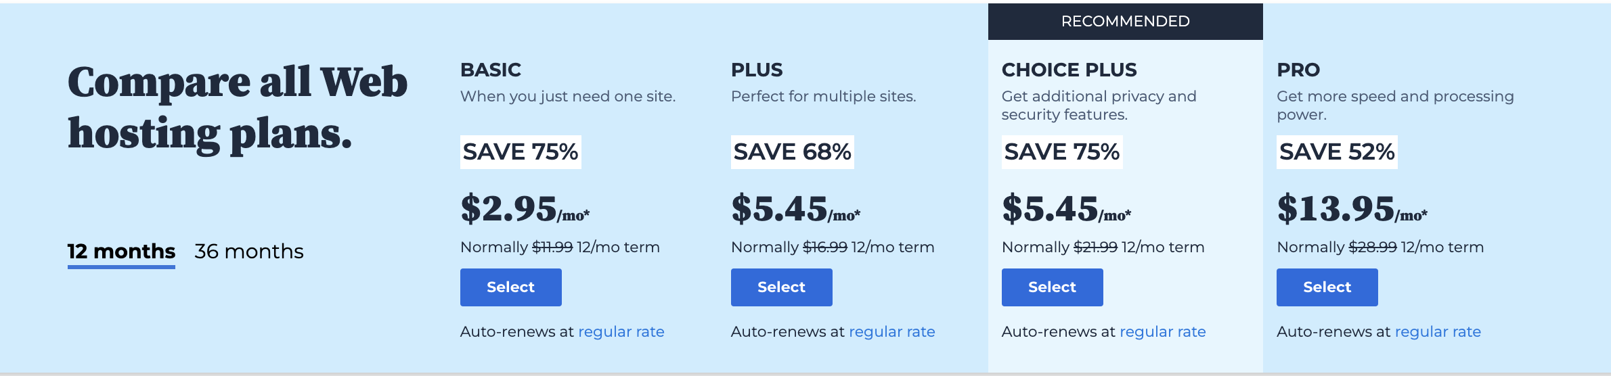Follow regular rate link under Pro plan
Screen dimensions: 1611x376
pos(1438,332)
